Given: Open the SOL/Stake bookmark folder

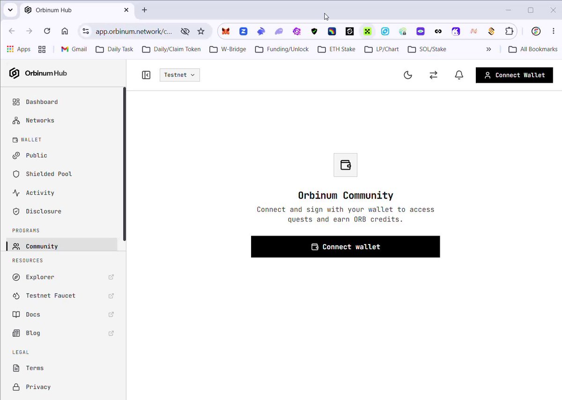Looking at the screenshot, I should pyautogui.click(x=427, y=49).
